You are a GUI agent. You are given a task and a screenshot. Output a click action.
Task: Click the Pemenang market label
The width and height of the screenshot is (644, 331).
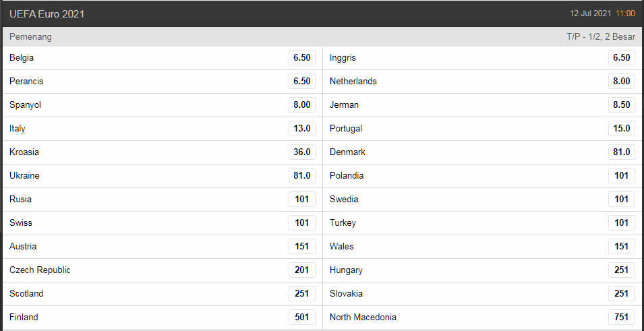[x=30, y=37]
